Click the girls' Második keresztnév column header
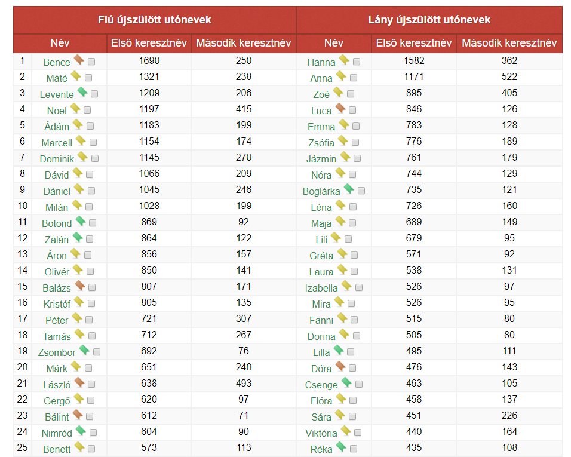The width and height of the screenshot is (571, 457). coord(509,43)
